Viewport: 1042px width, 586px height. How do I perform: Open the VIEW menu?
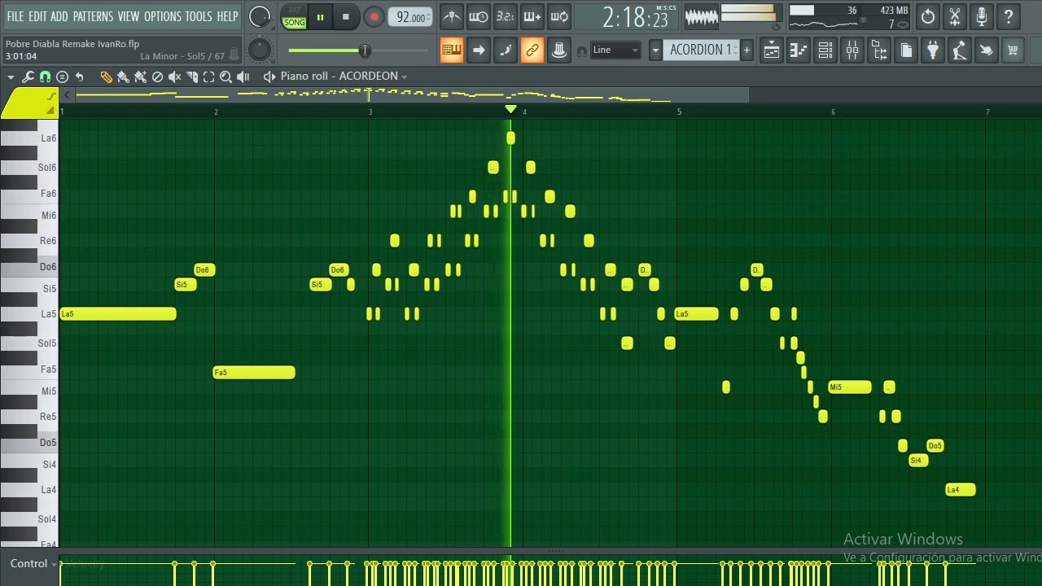129,16
